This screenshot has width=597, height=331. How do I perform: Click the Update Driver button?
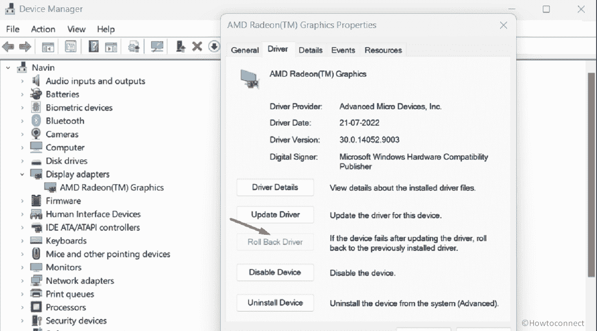[x=275, y=215]
